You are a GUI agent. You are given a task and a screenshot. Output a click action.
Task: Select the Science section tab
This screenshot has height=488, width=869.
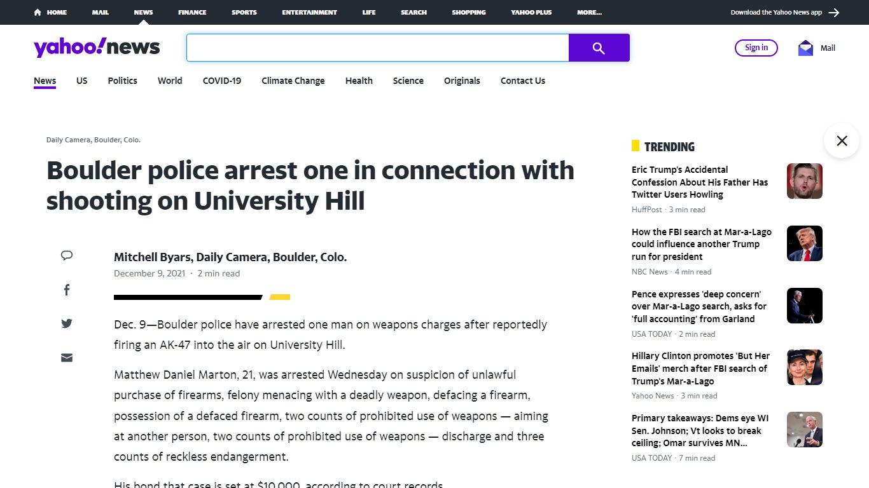click(x=408, y=81)
